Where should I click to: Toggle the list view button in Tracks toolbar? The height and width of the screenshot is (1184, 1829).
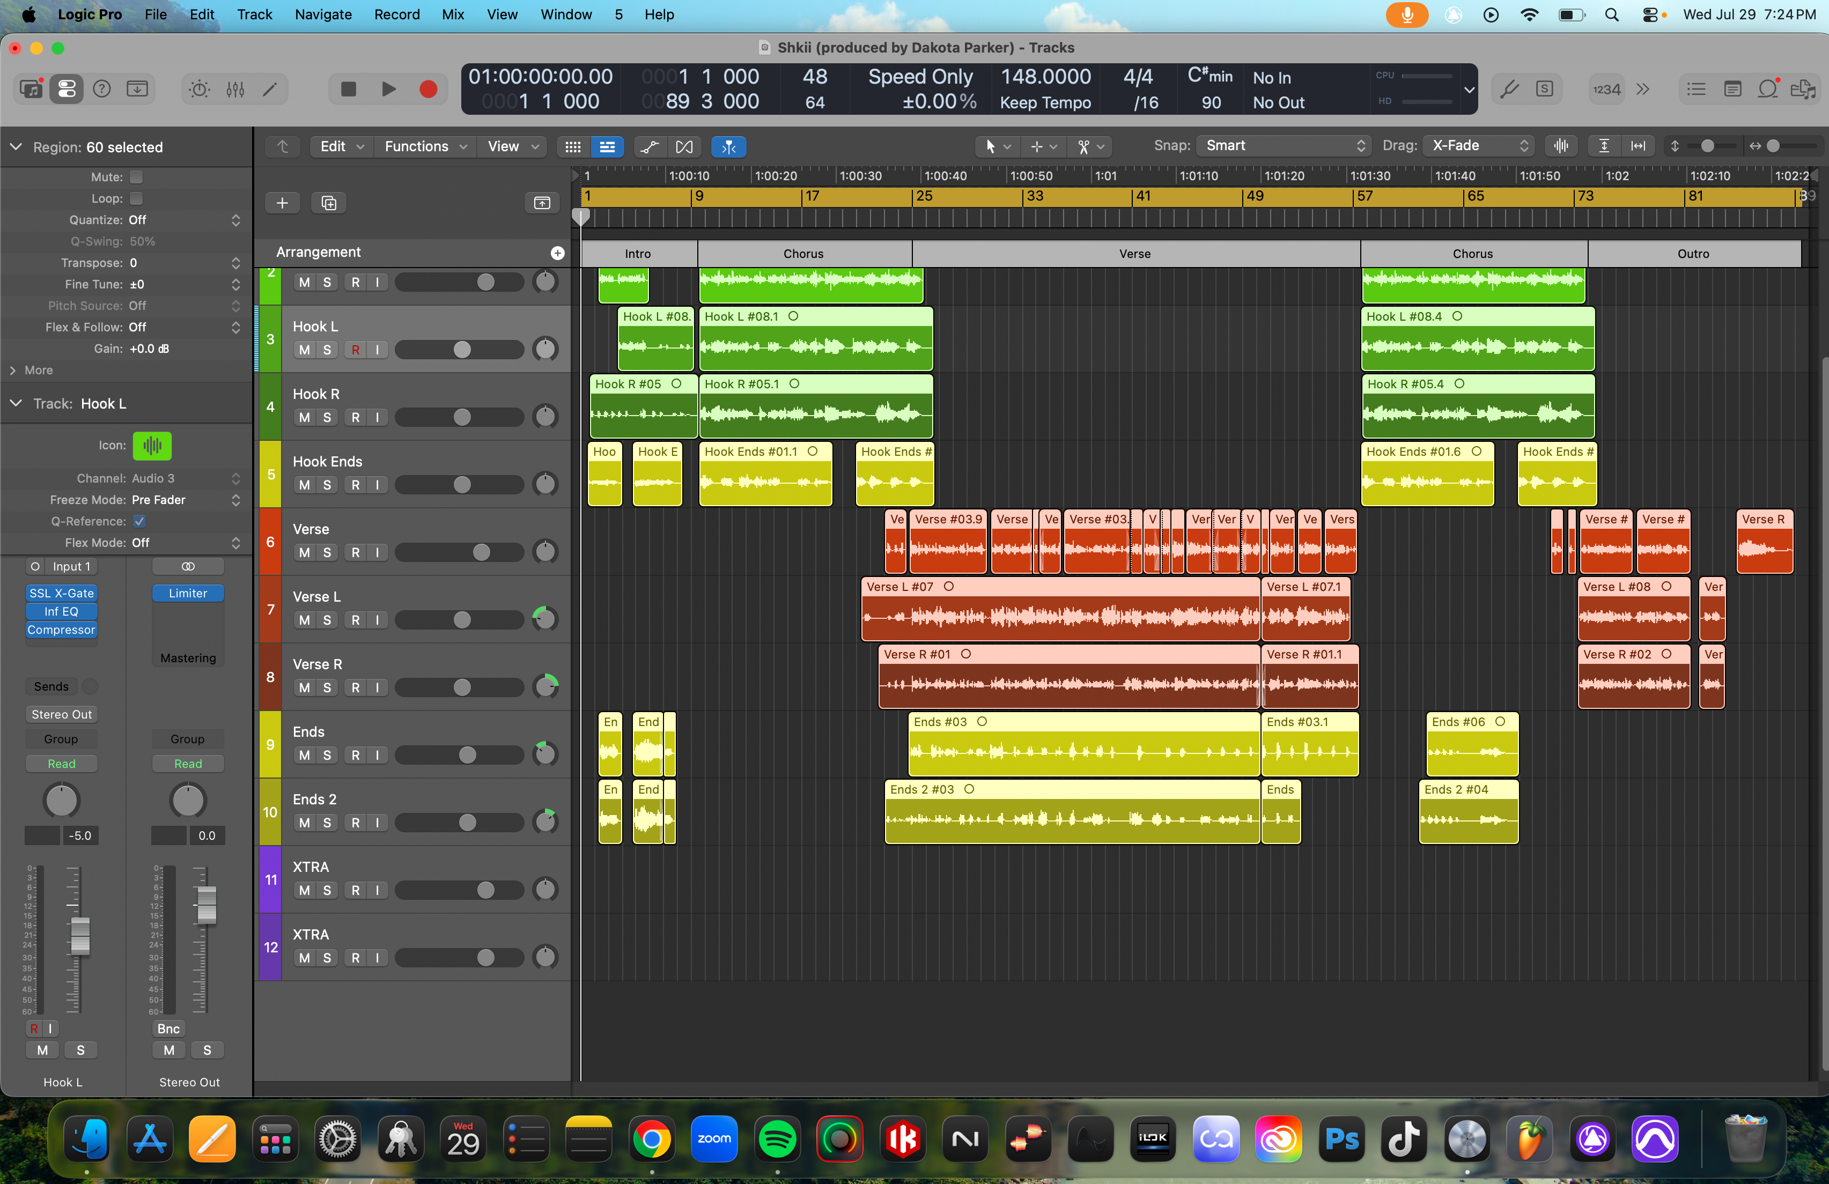[607, 147]
